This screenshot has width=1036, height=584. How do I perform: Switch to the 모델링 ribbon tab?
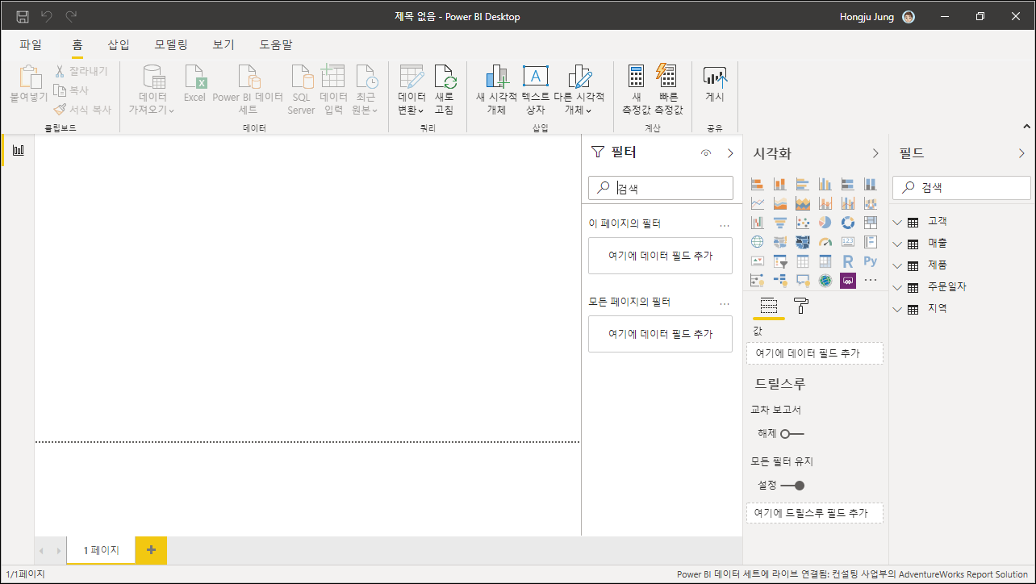171,45
